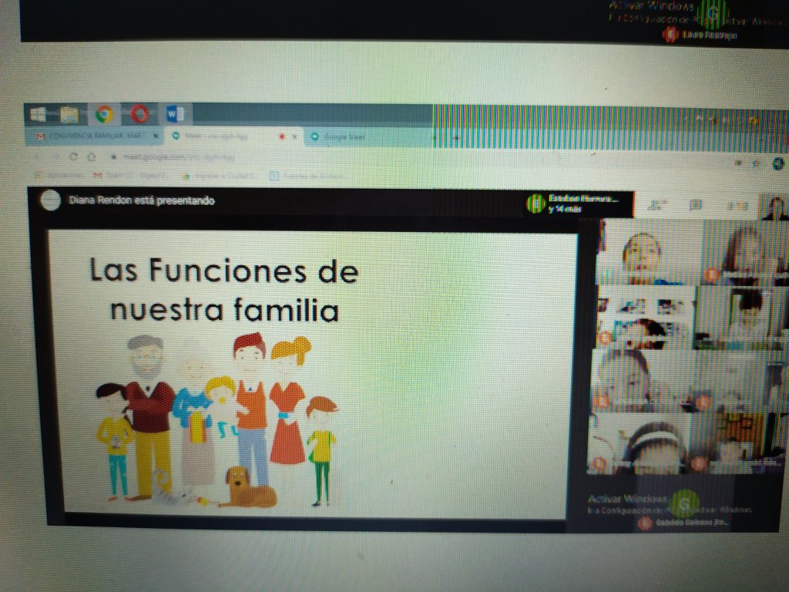
Task: Open a new browser tab
Action: click(455, 138)
